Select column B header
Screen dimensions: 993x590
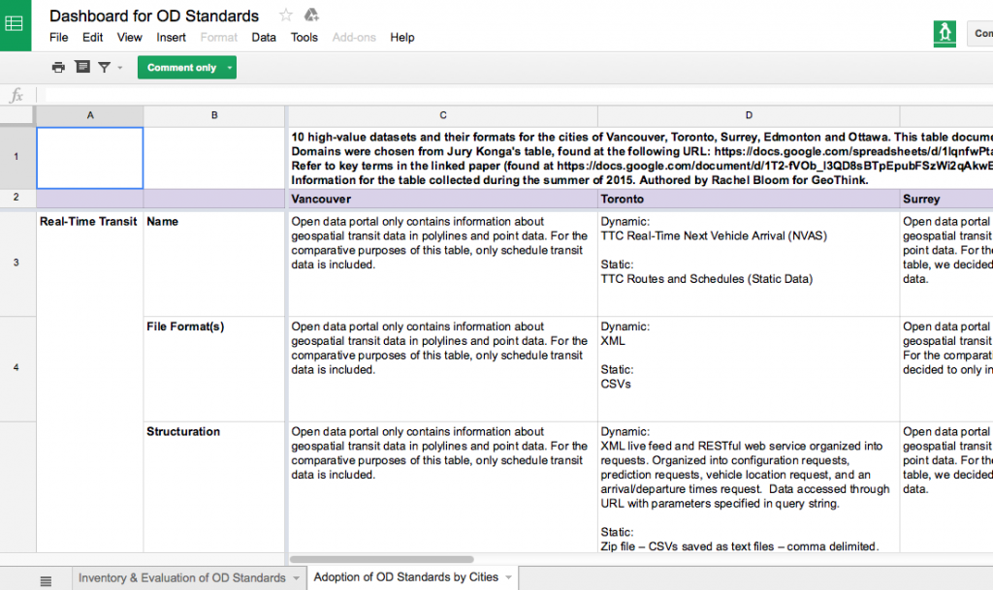pyautogui.click(x=214, y=115)
